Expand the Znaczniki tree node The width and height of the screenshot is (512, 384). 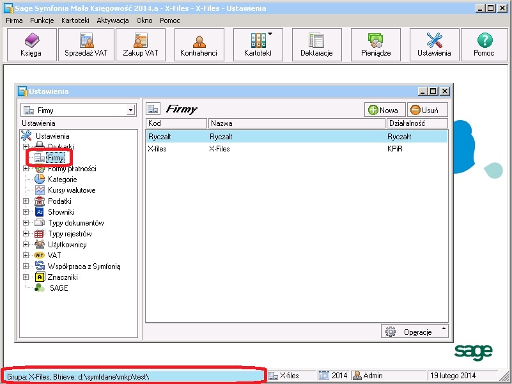[26, 277]
